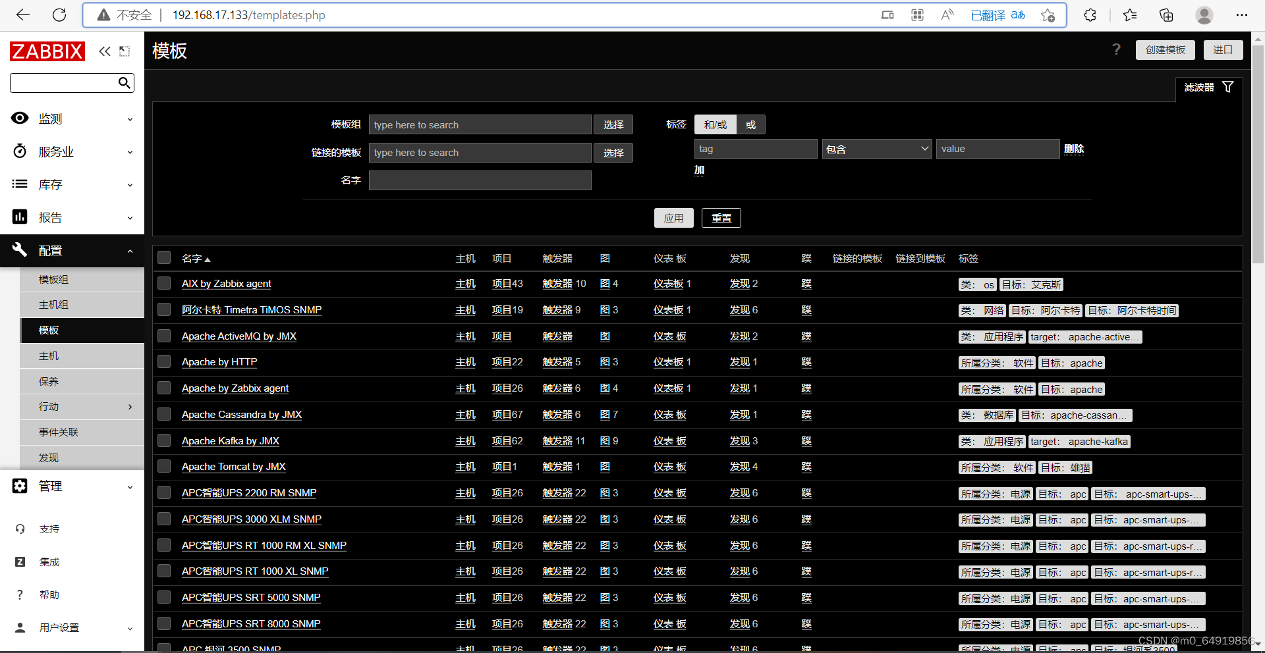This screenshot has width=1265, height=653.
Task: Click 选择 button next to 模板组
Action: click(x=613, y=124)
